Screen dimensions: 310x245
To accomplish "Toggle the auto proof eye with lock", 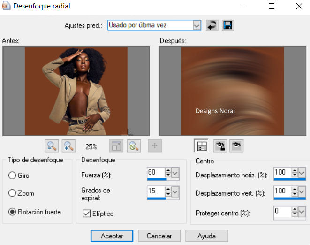I will pos(220,146).
